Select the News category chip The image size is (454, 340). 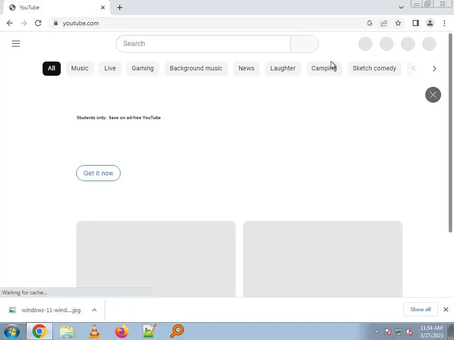pyautogui.click(x=247, y=69)
